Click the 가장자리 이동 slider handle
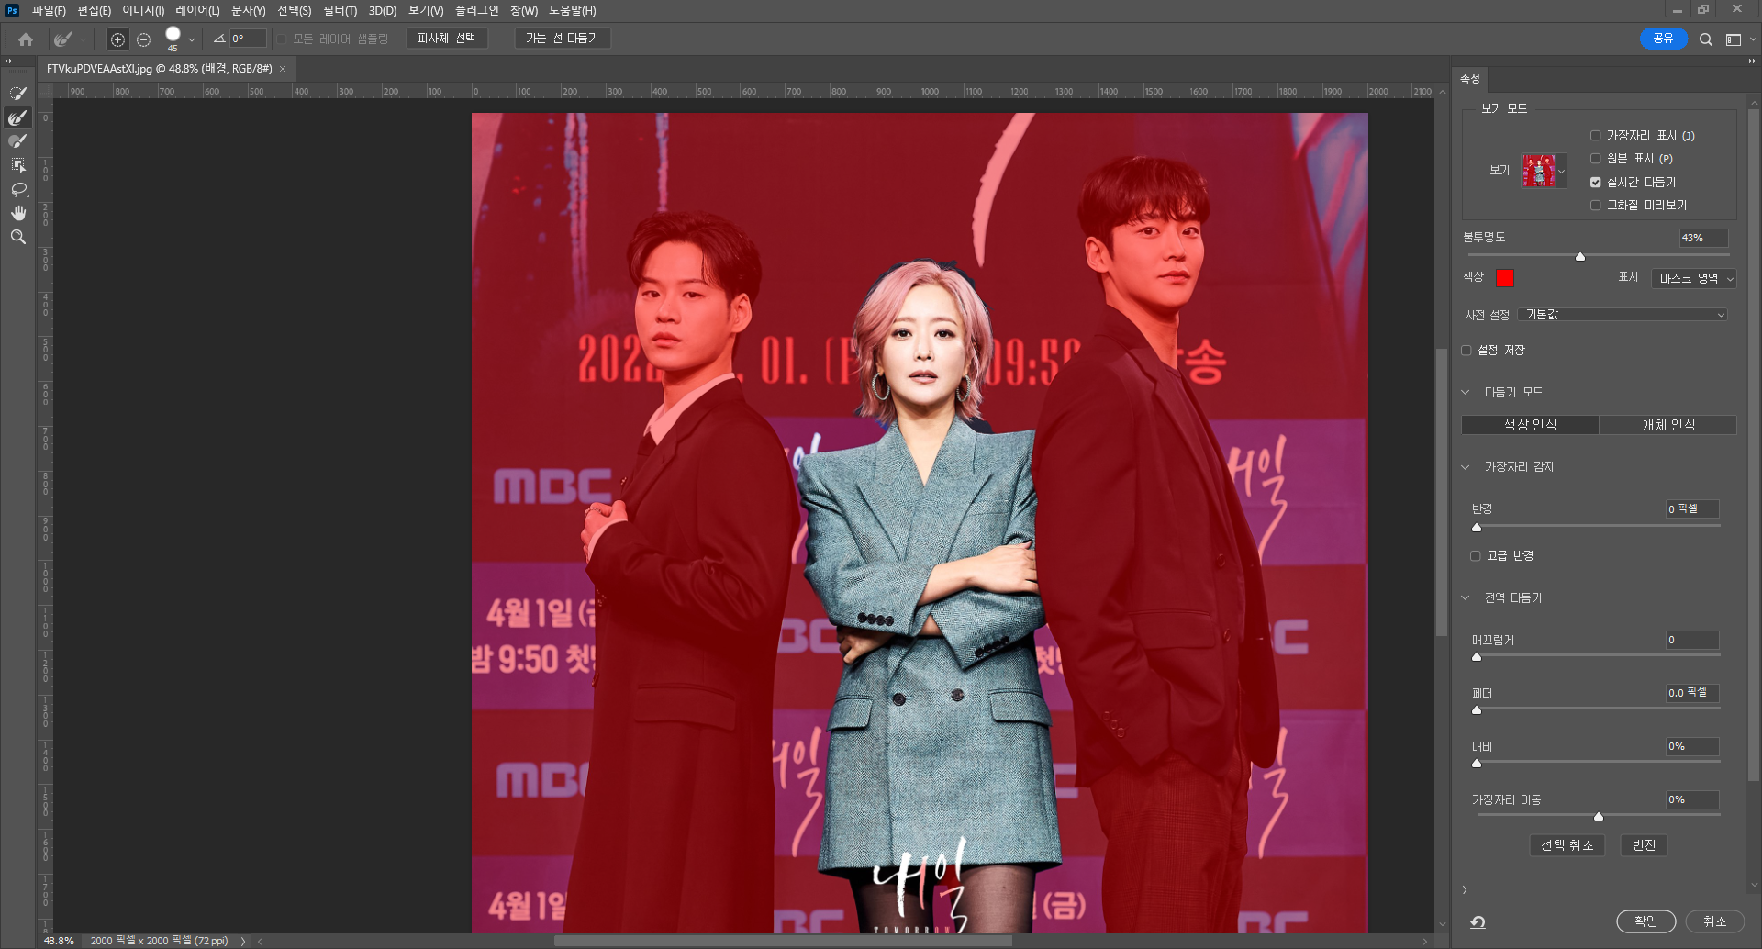Image resolution: width=1762 pixels, height=949 pixels. point(1599,816)
